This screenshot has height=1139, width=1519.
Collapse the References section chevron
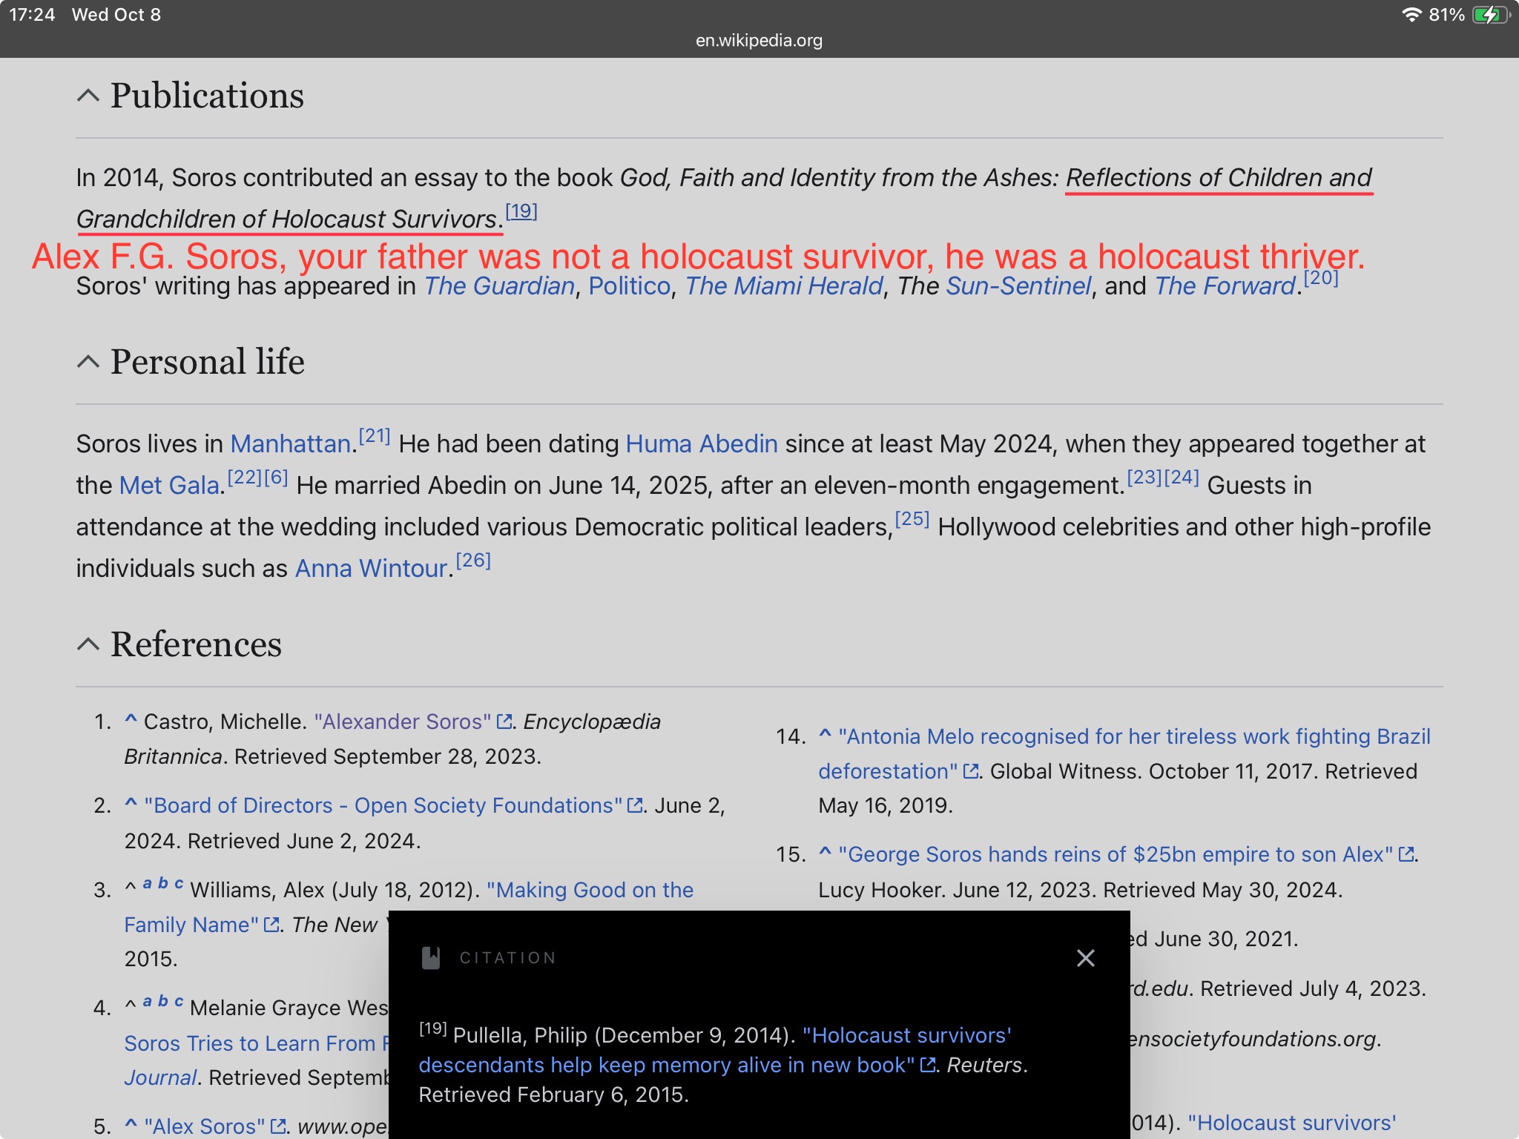88,644
